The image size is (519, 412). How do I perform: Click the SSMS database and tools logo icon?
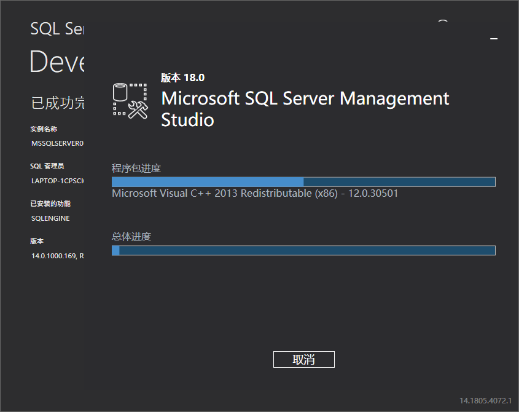(x=130, y=101)
